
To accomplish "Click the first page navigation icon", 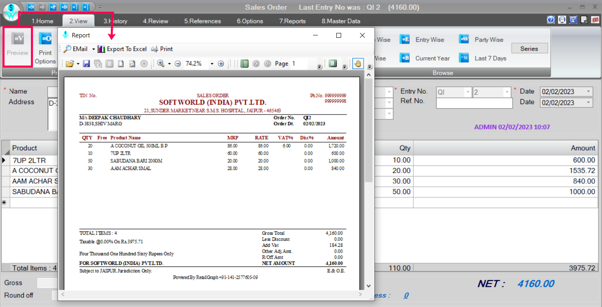I will 256,63.
